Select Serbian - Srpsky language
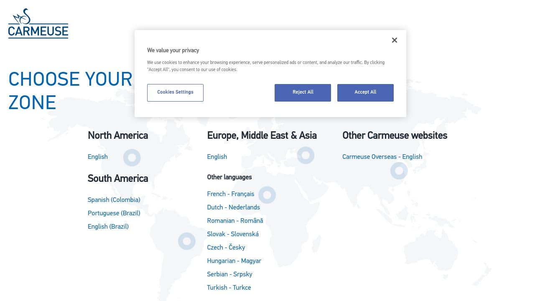Image resolution: width=535 pixels, height=301 pixels. 229,274
